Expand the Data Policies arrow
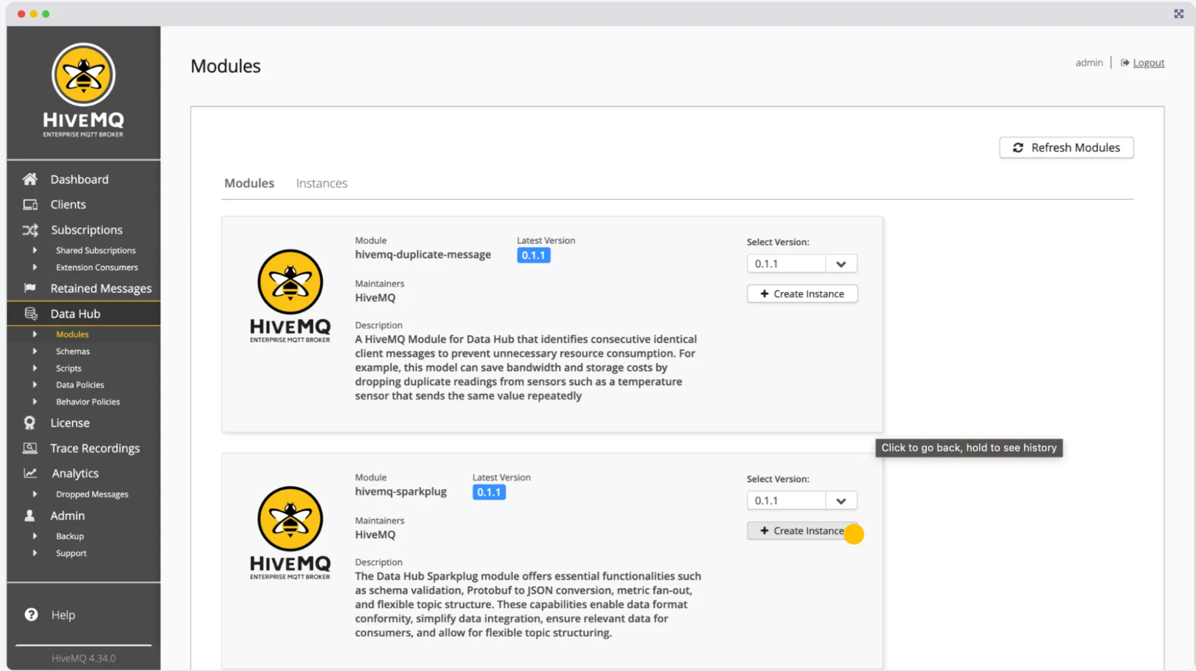Screen dimensions: 1196x671 pyautogui.click(x=35, y=385)
